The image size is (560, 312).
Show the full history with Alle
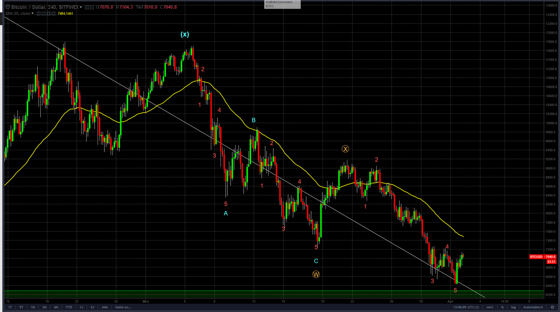pos(105,307)
